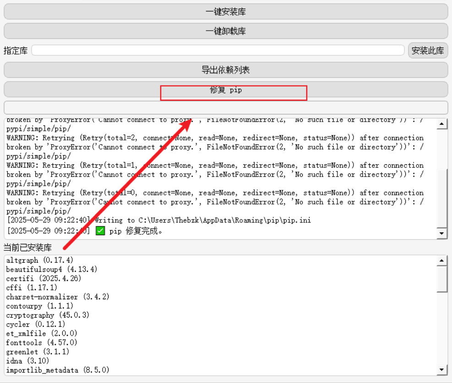452x383 pixels.
Task: Click the 一键安装库 button
Action: pos(226,12)
